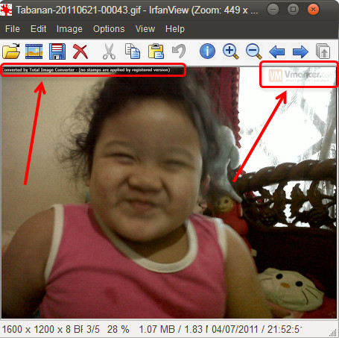Paste from clipboard icon
339x338 pixels.
pos(156,51)
